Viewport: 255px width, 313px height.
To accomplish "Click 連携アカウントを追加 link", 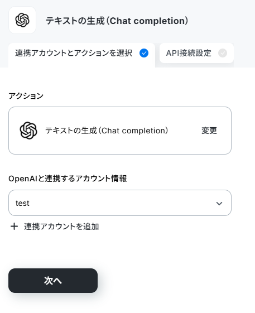I will point(61,227).
